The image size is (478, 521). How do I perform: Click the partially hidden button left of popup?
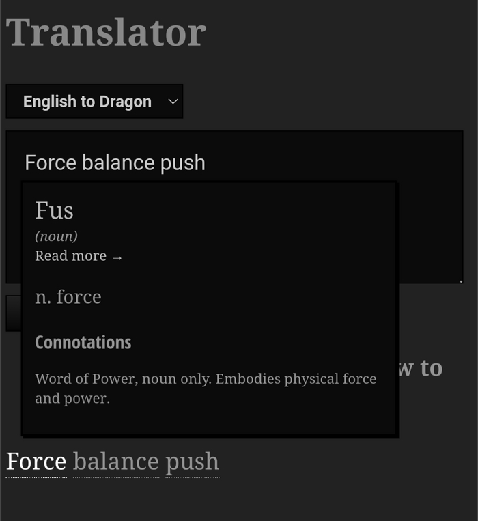point(14,313)
